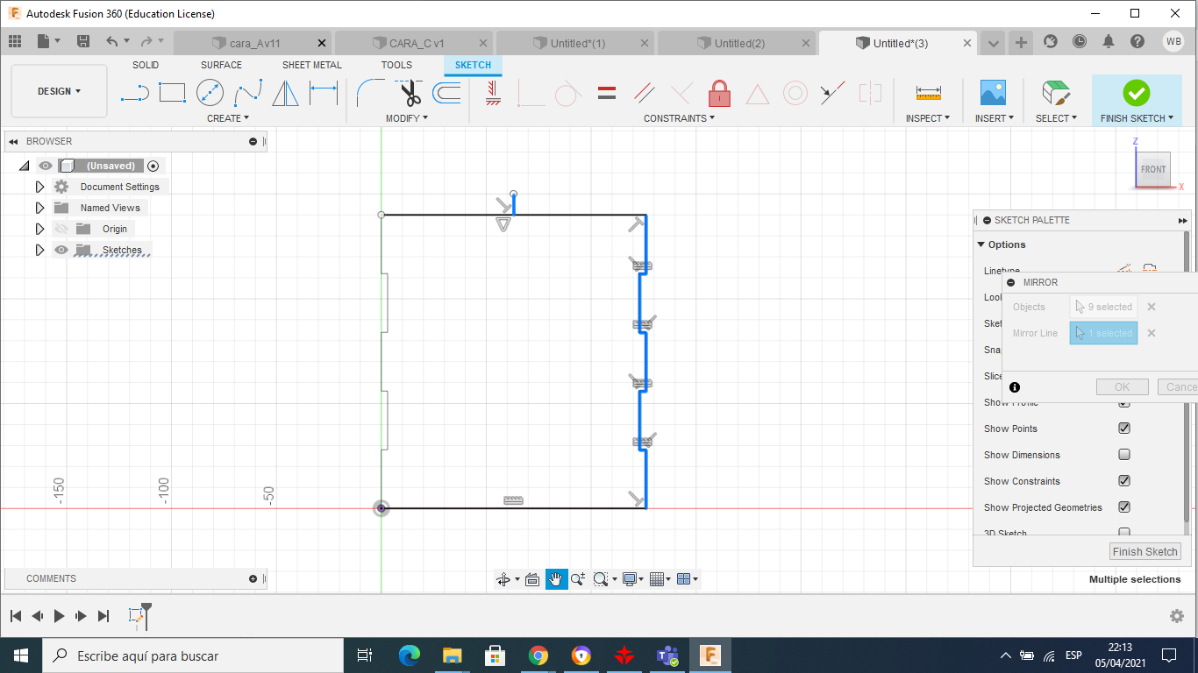This screenshot has width=1198, height=673.
Task: Toggle Show Points checkbox
Action: point(1124,429)
